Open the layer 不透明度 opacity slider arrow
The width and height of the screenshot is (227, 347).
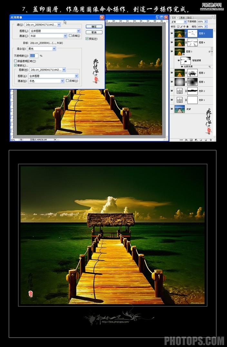(x=206, y=22)
